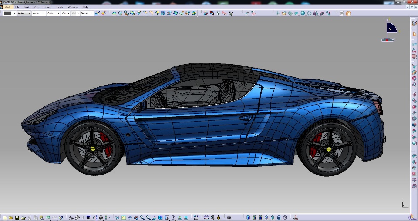Click the Print icon in bottom toolbar

(24, 218)
